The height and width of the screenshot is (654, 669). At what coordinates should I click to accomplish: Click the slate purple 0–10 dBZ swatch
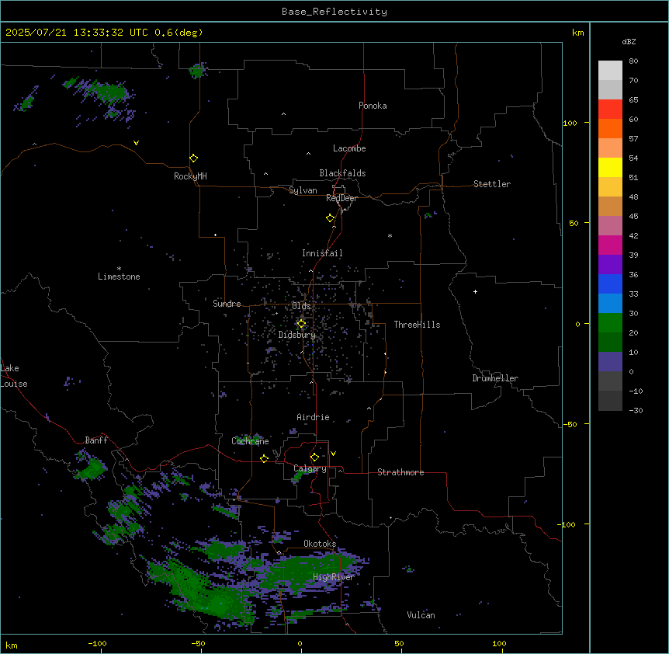click(610, 362)
